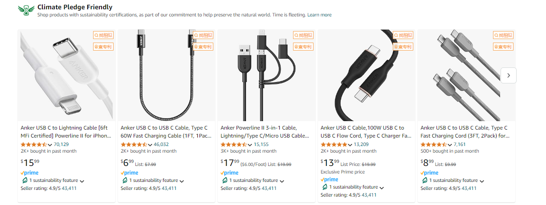Click the Climate Pledge Friendly winged hourglass icon
Viewport: 546px width, 205px height.
point(26,11)
